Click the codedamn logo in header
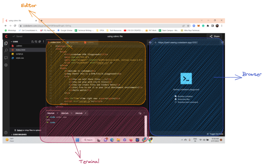The image size is (264, 167). 6,36
